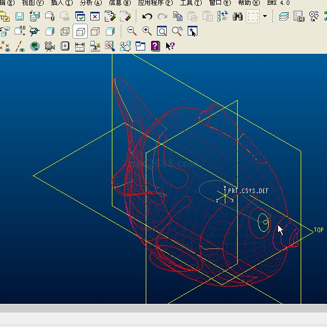Click the Regenerate model icon
The image size is (327, 327).
tap(223, 17)
